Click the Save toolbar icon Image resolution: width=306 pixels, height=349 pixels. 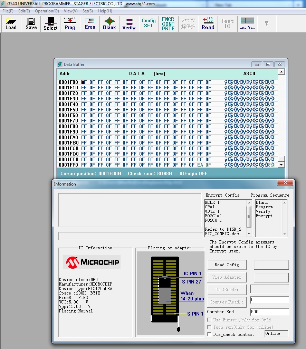click(x=31, y=23)
